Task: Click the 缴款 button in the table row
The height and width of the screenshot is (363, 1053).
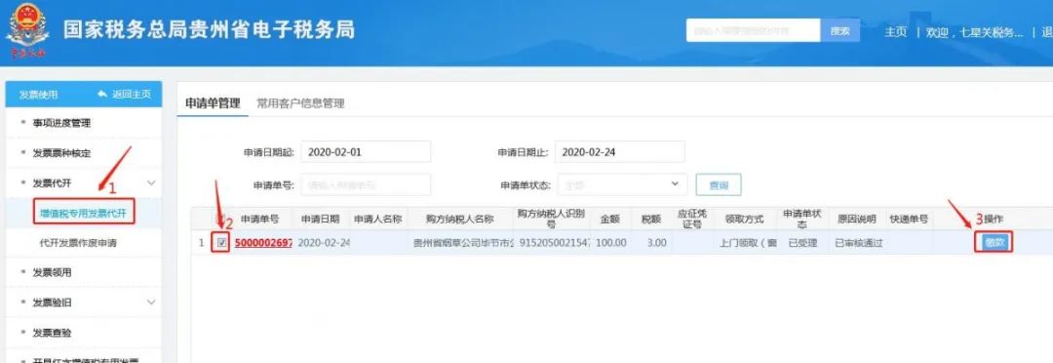Action: click(x=994, y=243)
